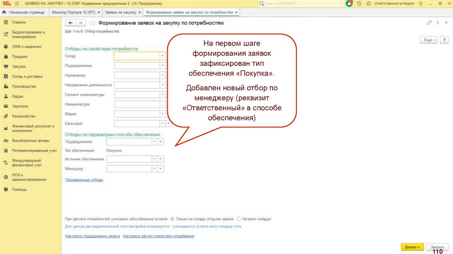The width and height of the screenshot is (453, 254).
Task: Expand top Подразделение dropdown arrow
Action: [x=163, y=65]
